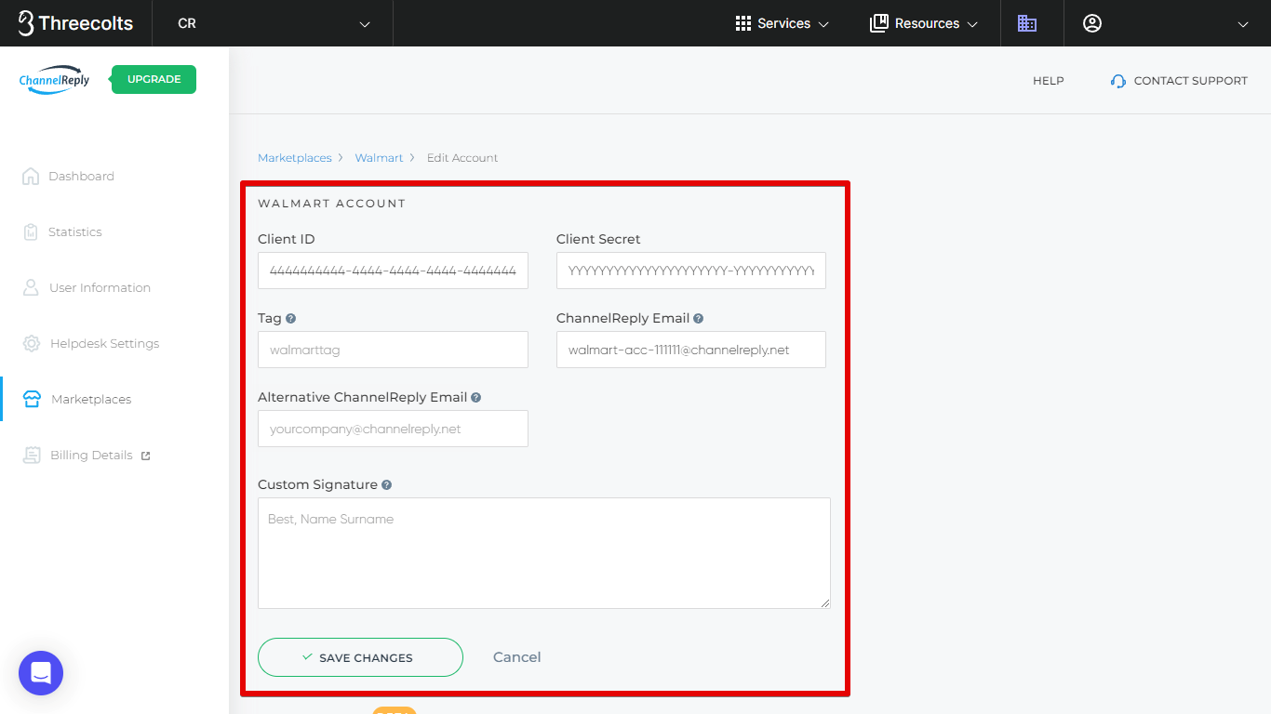This screenshot has height=714, width=1271.
Task: Expand the Resources dropdown chevron
Action: tap(972, 24)
